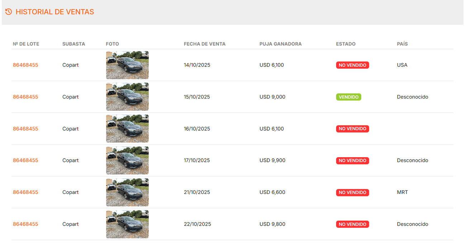Select USD 6,100 bid in 14/10/2025 row
This screenshot has height=250, width=466.
click(x=272, y=65)
